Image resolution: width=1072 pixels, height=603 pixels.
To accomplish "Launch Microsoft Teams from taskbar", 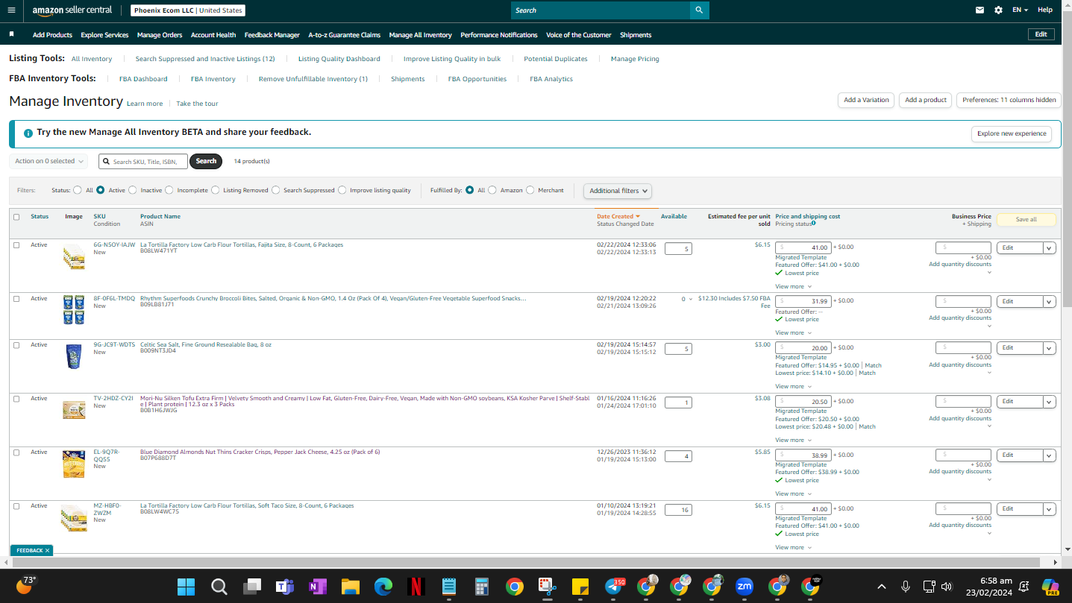I will click(x=284, y=587).
